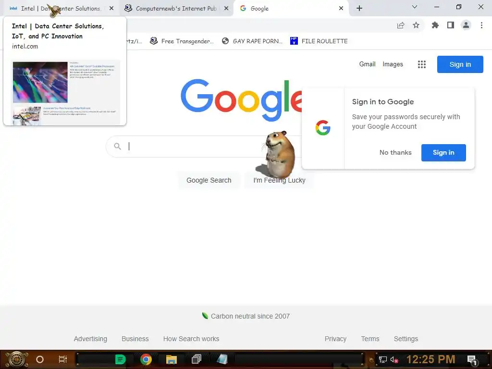The width and height of the screenshot is (492, 369).
Task: Open How Search works footer link
Action: (191, 339)
